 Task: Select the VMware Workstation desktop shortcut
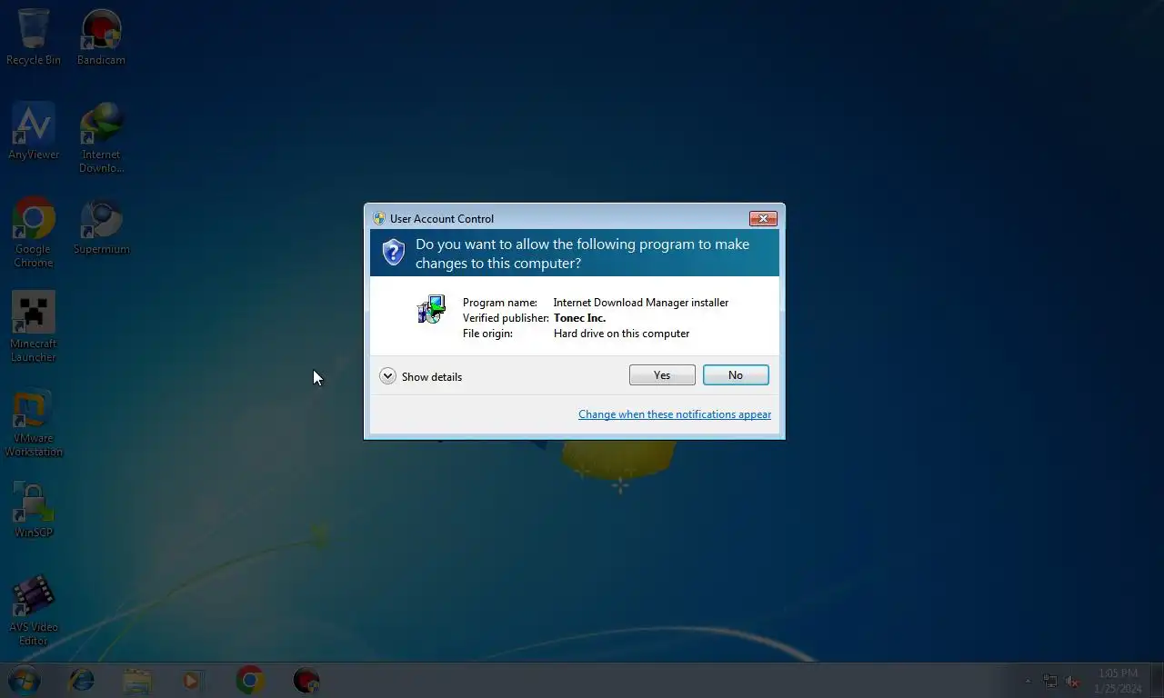34,422
